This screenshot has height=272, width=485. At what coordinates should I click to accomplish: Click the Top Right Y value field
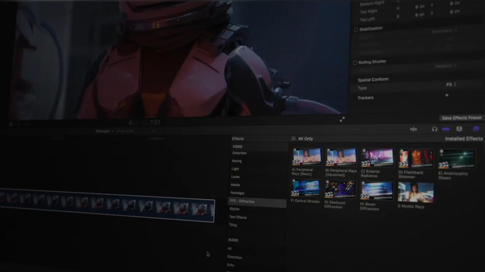(455, 4)
